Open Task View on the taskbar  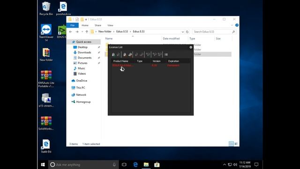[x=124, y=165]
